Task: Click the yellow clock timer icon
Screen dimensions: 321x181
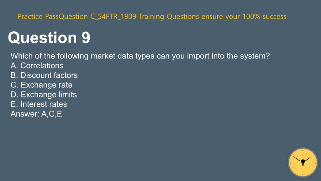Action: (x=303, y=162)
